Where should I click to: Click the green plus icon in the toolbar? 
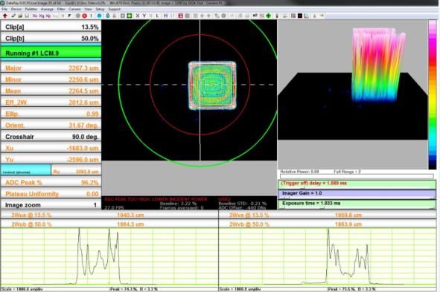click(268, 16)
